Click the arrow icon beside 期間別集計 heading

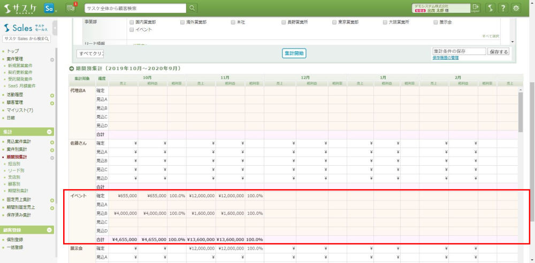72,68
